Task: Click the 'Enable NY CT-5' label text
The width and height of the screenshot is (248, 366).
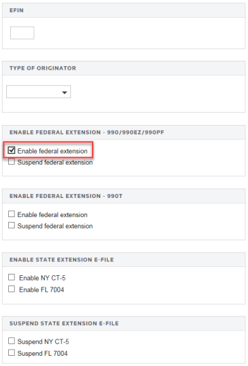Action: (42, 278)
